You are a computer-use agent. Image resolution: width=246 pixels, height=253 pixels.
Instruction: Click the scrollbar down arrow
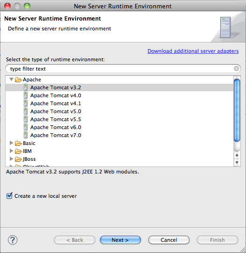pyautogui.click(x=237, y=162)
